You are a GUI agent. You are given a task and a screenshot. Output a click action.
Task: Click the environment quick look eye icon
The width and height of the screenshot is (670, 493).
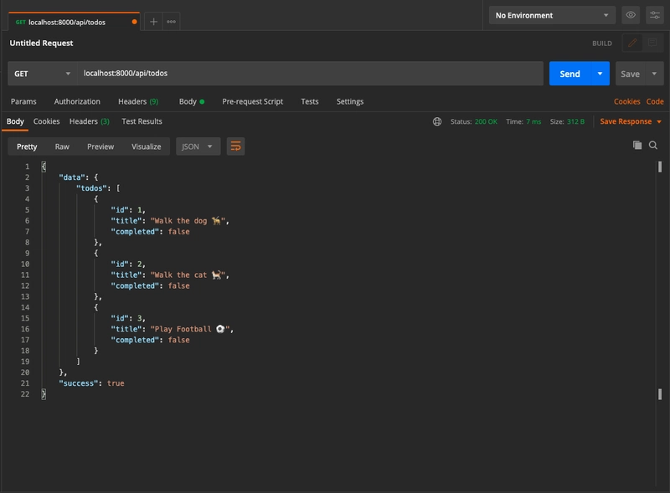(x=631, y=15)
